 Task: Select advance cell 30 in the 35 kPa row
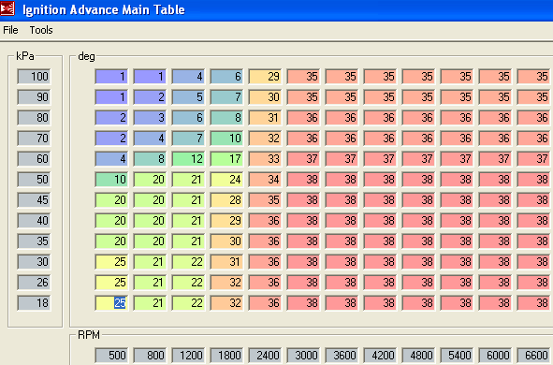[226, 241]
